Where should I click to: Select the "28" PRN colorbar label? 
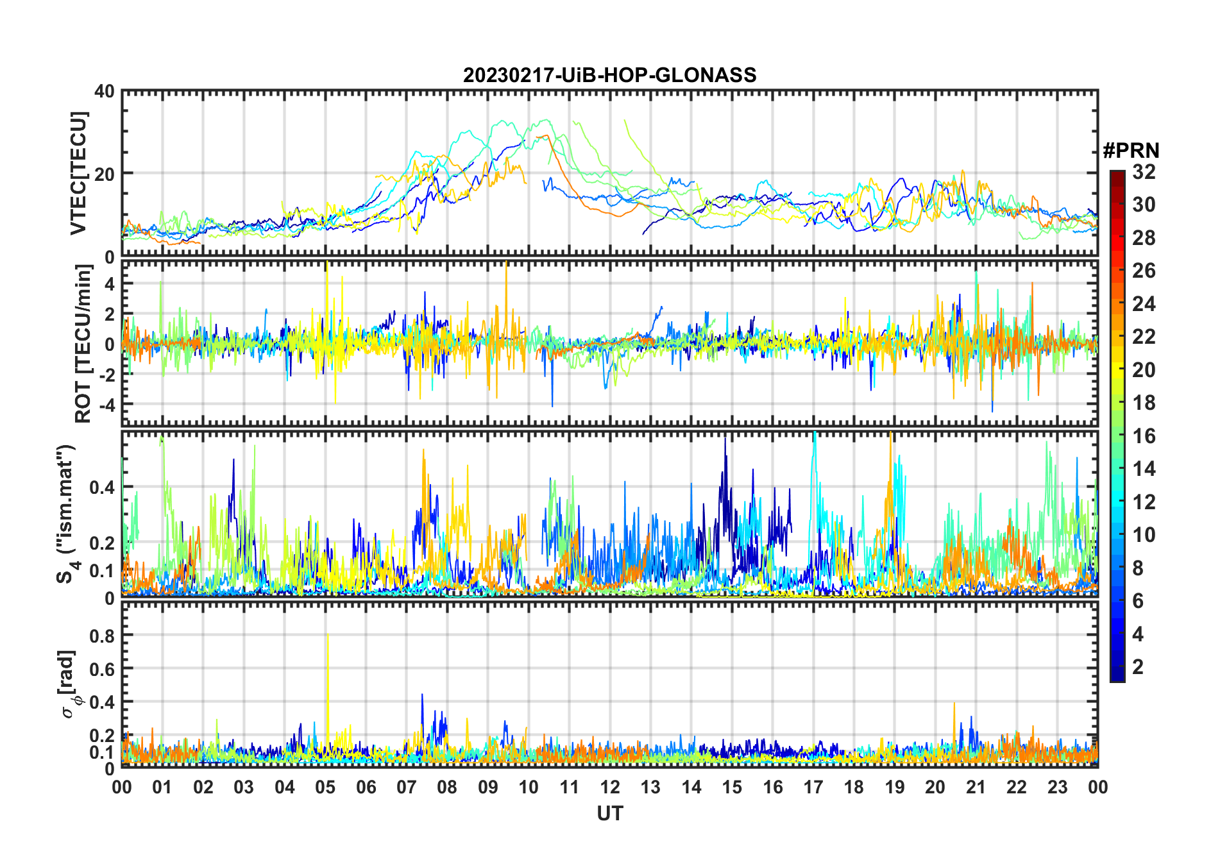point(1144,238)
